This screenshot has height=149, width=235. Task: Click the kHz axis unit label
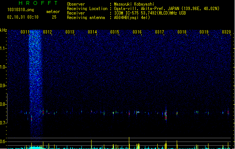point(3,30)
